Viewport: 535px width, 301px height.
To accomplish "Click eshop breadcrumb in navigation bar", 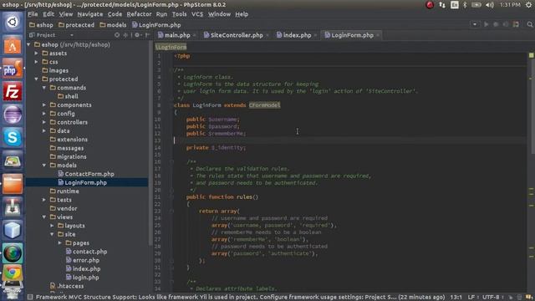I will pyautogui.click(x=41, y=25).
